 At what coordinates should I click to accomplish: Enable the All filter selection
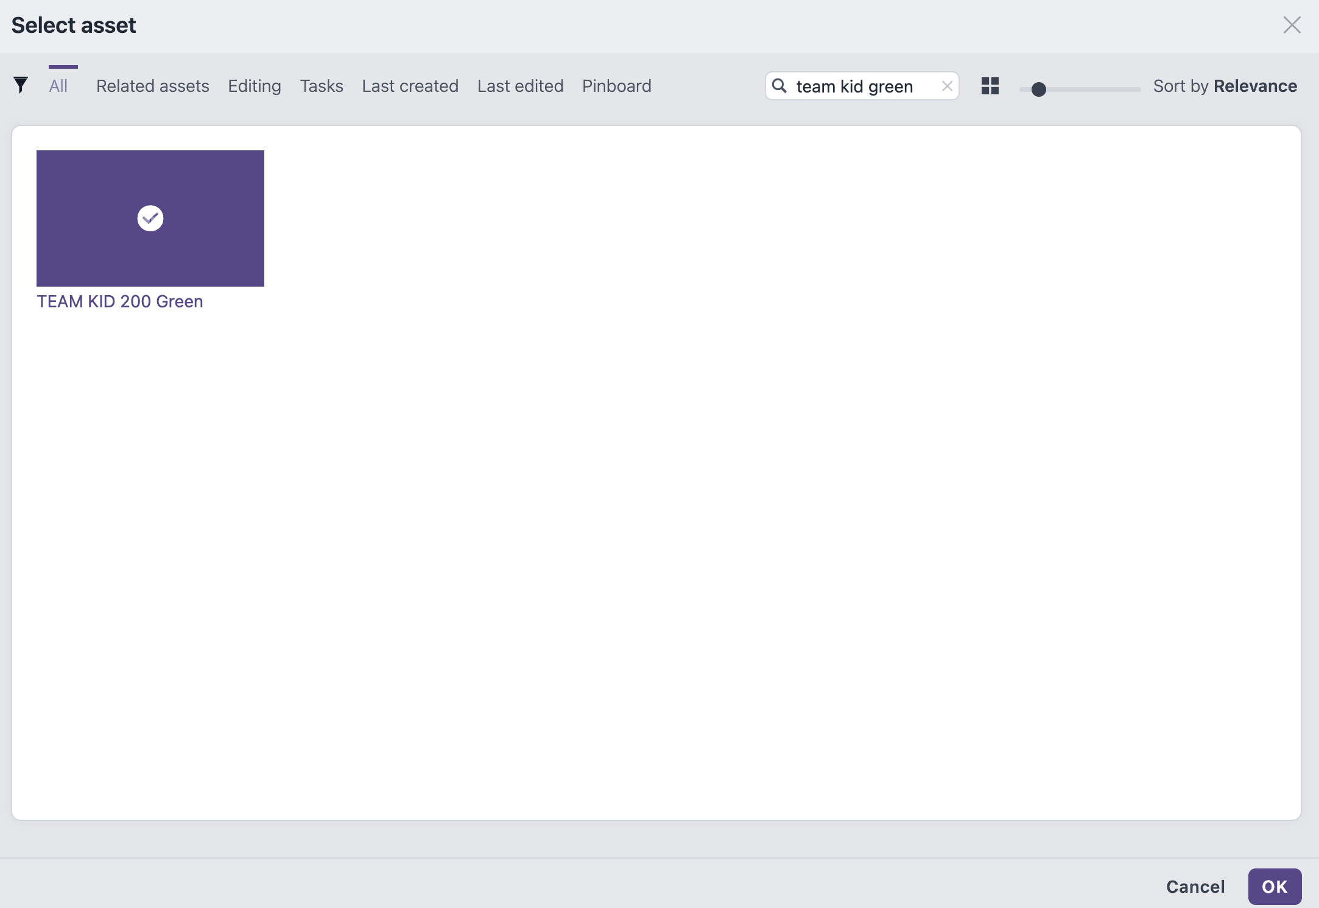click(x=59, y=86)
